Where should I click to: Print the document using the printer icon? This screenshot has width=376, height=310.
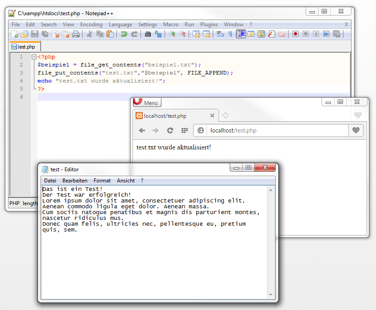pyautogui.click(x=76, y=34)
